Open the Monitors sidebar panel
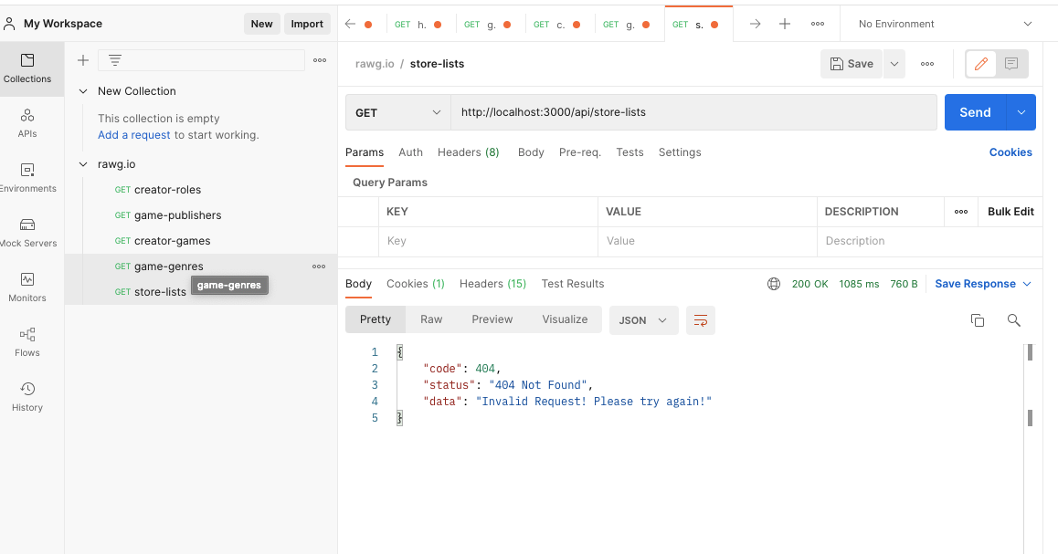Image resolution: width=1058 pixels, height=554 pixels. click(x=27, y=287)
